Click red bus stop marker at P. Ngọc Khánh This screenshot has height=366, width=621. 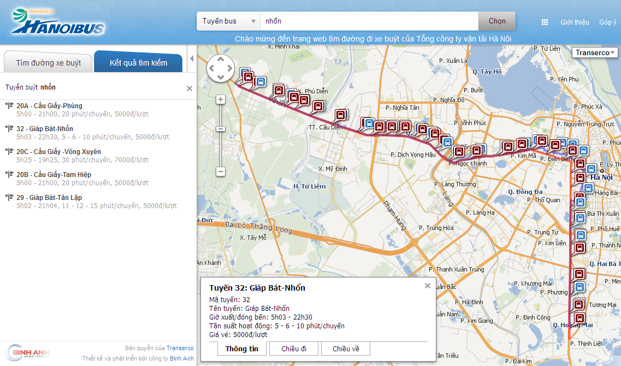pos(459,151)
